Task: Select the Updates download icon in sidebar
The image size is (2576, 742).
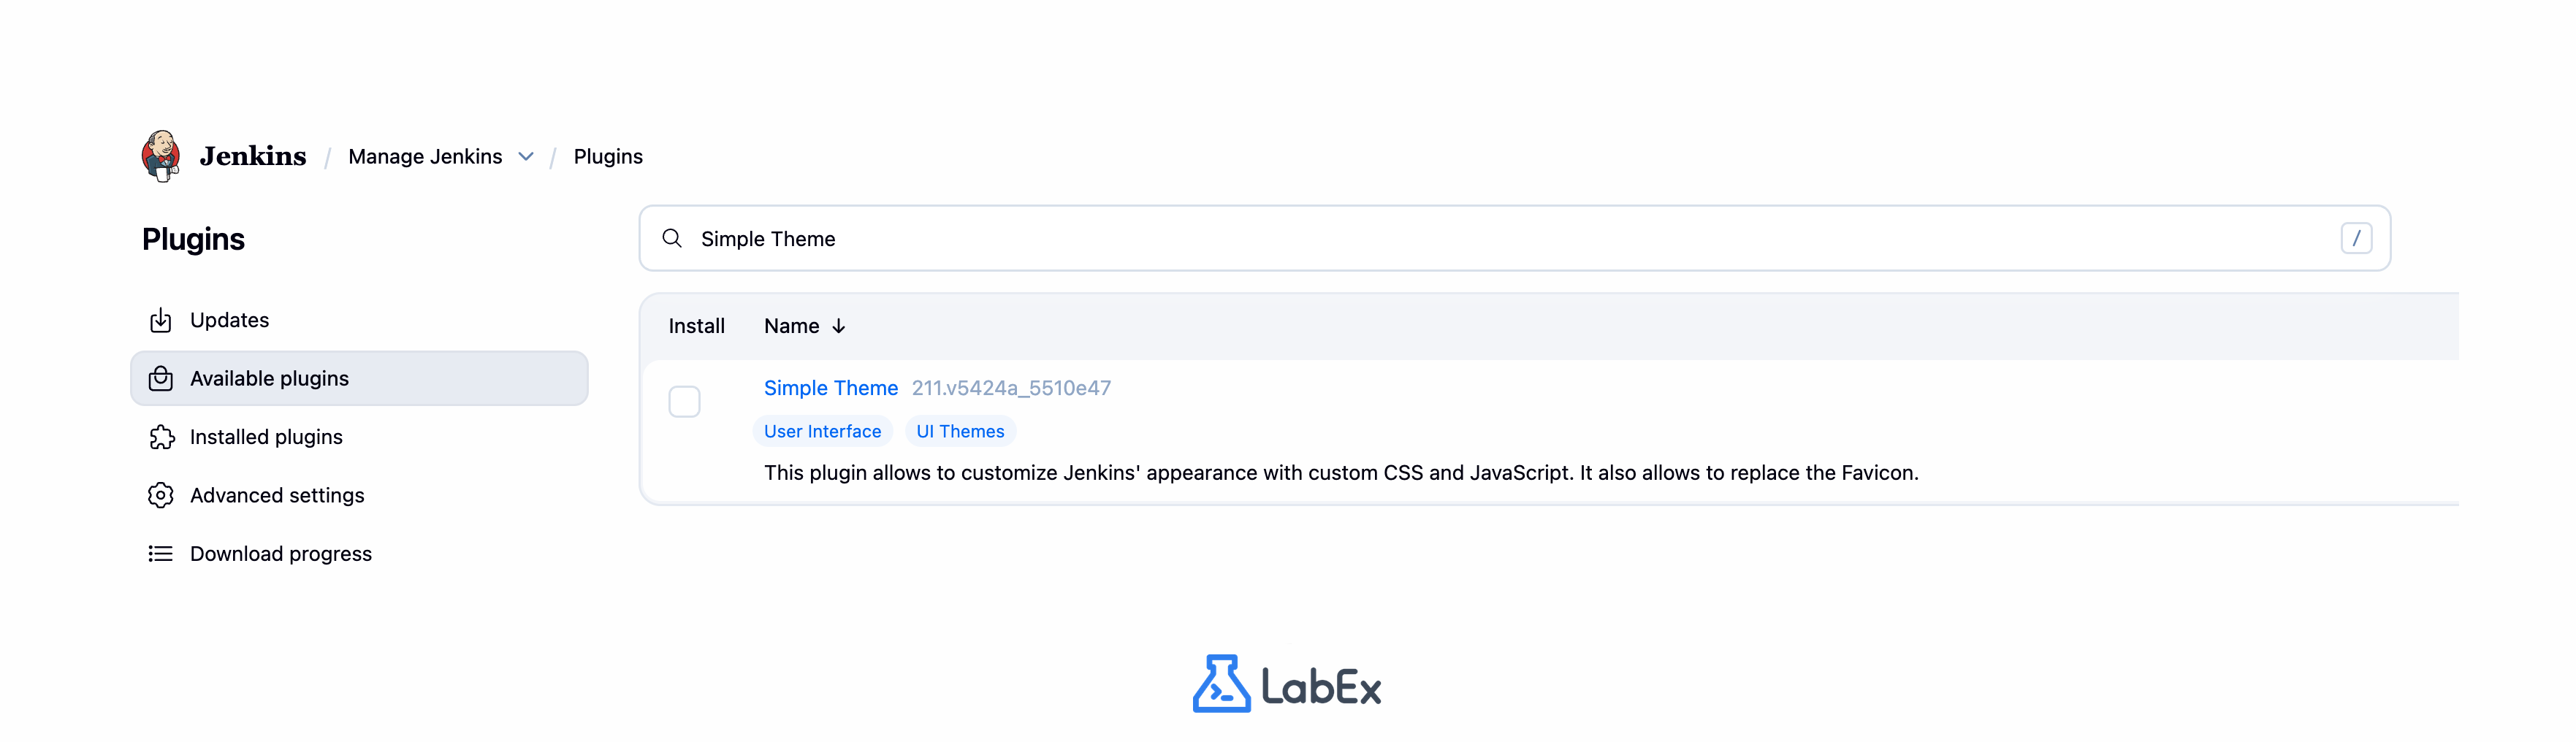Action: 161,320
